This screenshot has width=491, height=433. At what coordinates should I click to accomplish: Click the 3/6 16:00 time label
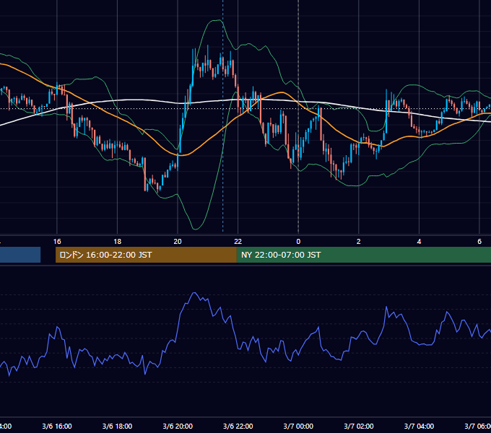point(57,426)
